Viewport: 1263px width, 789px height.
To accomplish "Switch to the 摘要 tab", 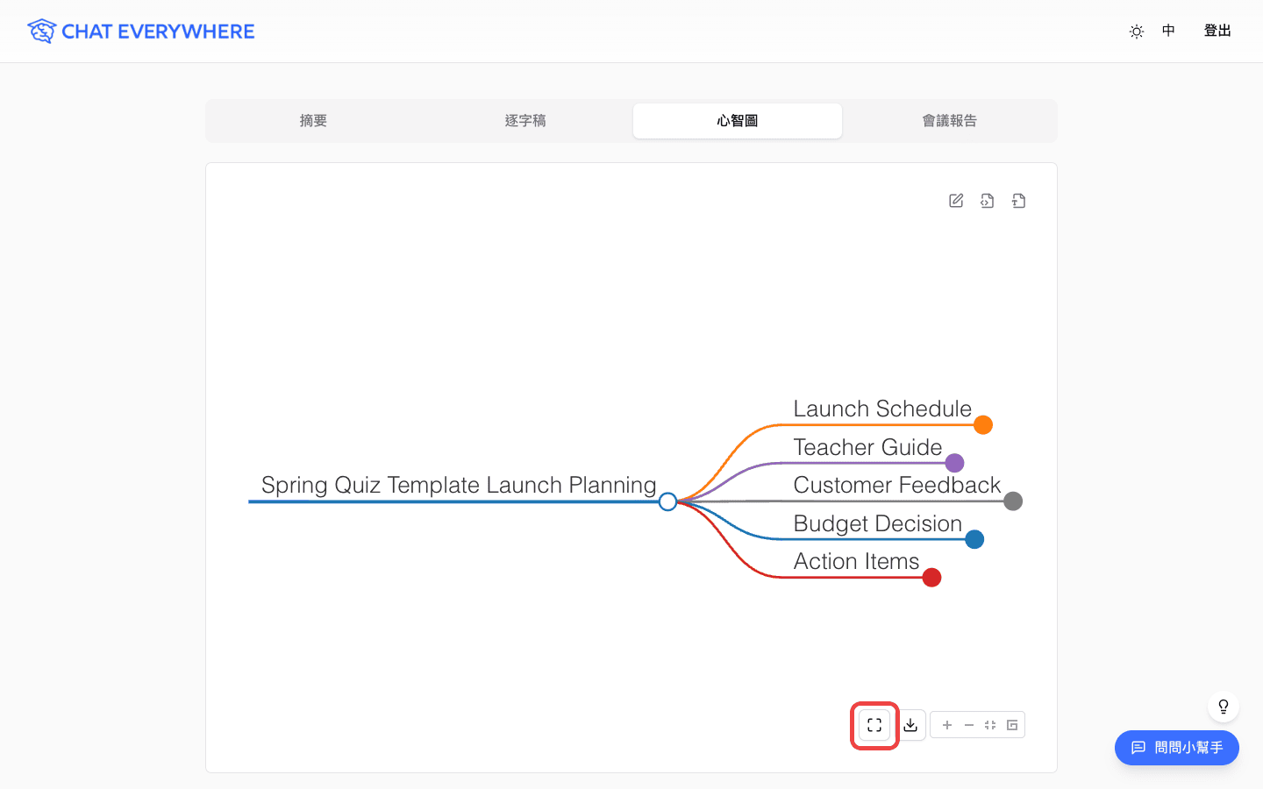I will point(313,121).
